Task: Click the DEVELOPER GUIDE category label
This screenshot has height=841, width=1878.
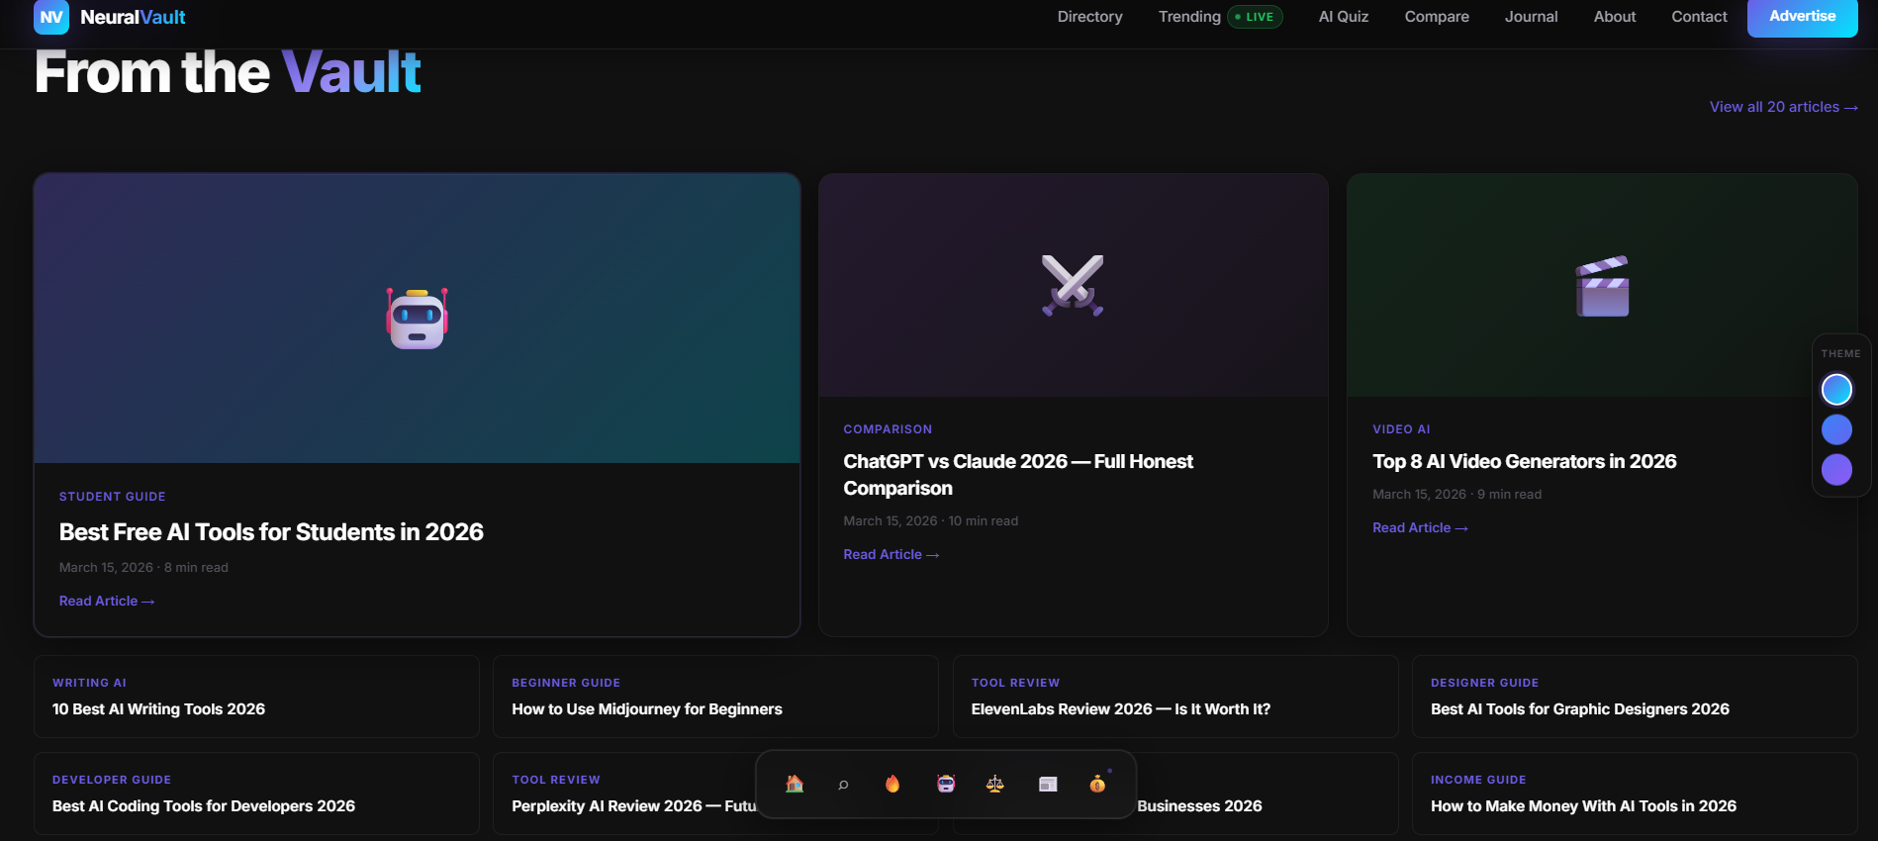Action: pyautogui.click(x=112, y=780)
